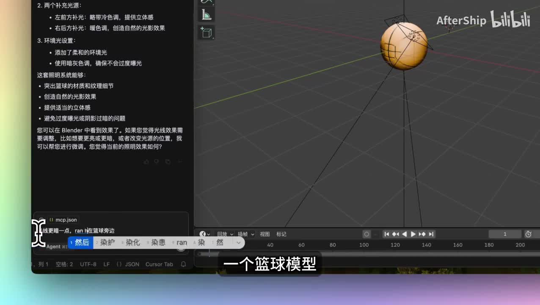Viewport: 540px width, 305px height.
Task: Toggle the preview range clock icon
Action: click(528, 234)
